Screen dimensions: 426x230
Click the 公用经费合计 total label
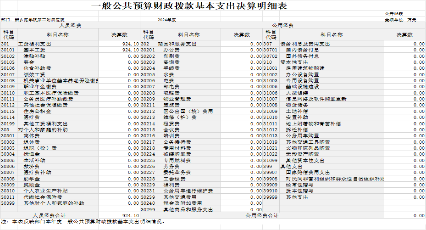pyautogui.click(x=262, y=215)
